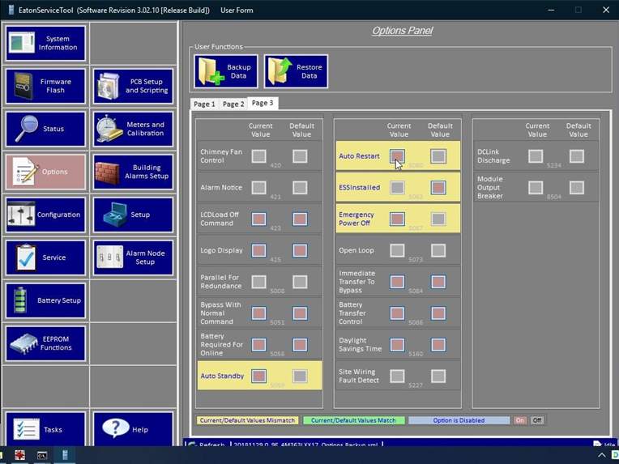
Task: Select the Page 3 tab
Action: [263, 103]
